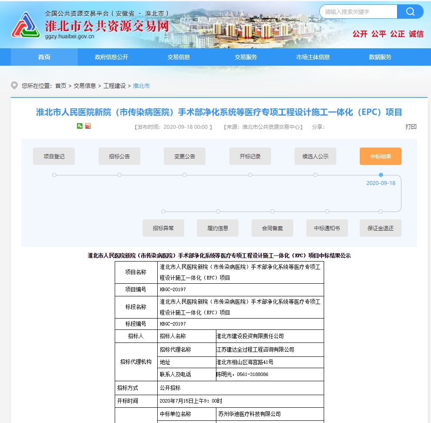Go to 交易信息 in the breadcrumb
Viewport: 431px width, 423px height.
[x=85, y=86]
